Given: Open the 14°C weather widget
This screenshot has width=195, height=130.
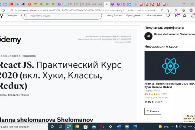Looking at the screenshot, I should tap(164, 127).
